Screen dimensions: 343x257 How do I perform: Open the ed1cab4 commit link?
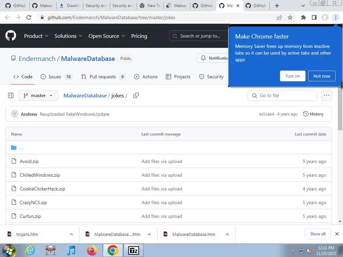[x=266, y=114]
